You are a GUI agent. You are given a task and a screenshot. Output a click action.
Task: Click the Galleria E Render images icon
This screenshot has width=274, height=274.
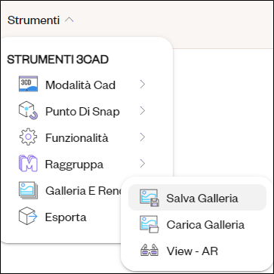[x=28, y=190]
